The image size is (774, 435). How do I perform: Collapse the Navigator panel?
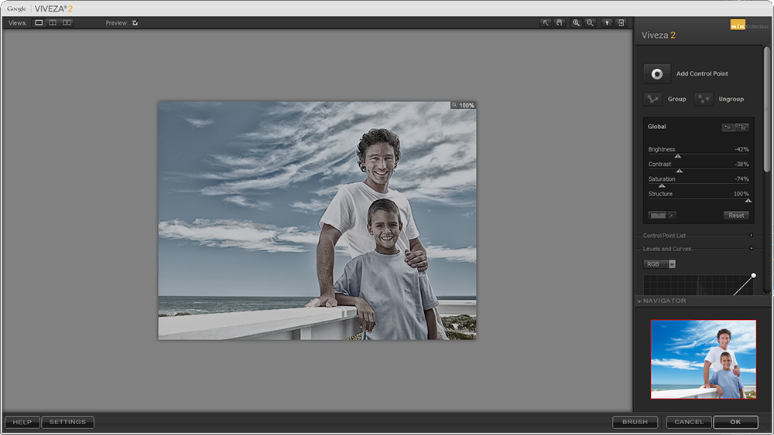point(639,301)
